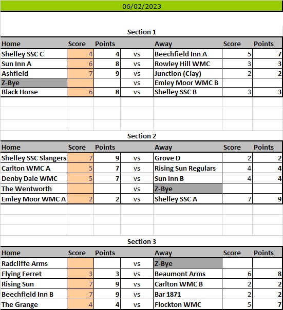Click Beaumont Arms away team cell

click(187, 274)
